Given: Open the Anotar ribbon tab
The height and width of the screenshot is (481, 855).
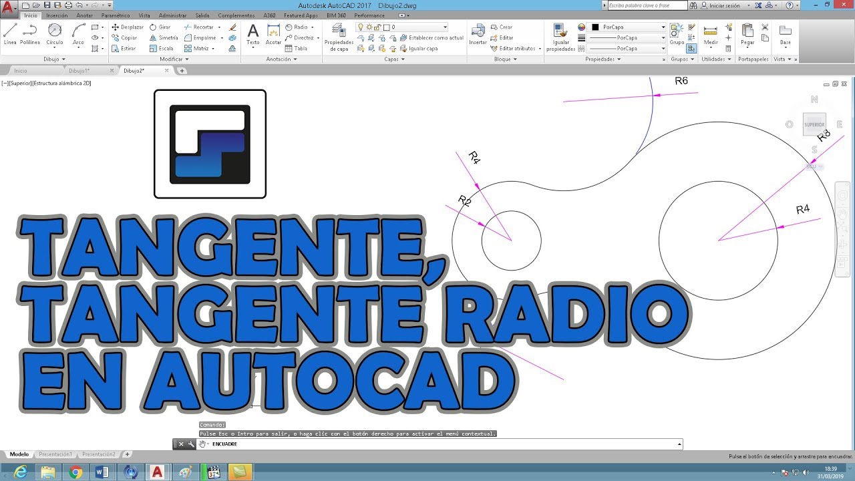Looking at the screenshot, I should point(85,15).
